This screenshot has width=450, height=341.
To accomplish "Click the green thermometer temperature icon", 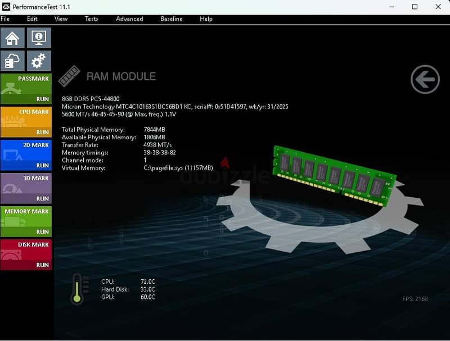I will tap(77, 289).
